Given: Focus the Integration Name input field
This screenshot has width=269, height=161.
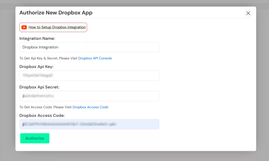Looking at the screenshot, I should click(x=89, y=47).
